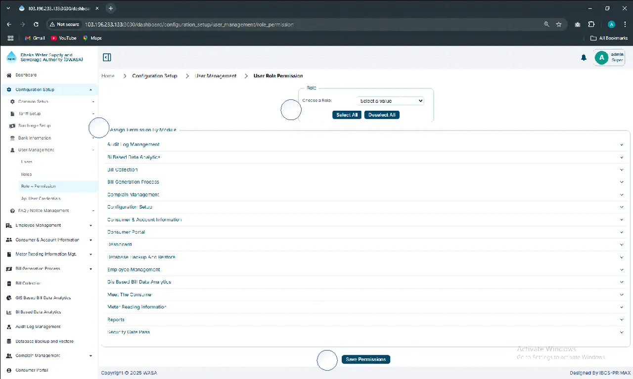Screen dimensions: 633x379
Task: Expand Employee Management in the sidebar
Action: [49, 225]
